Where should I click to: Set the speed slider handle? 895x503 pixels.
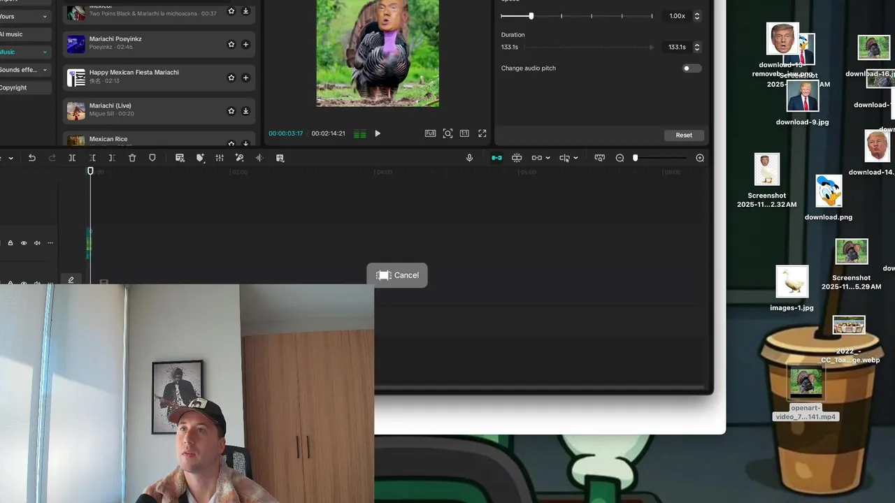[x=531, y=15]
